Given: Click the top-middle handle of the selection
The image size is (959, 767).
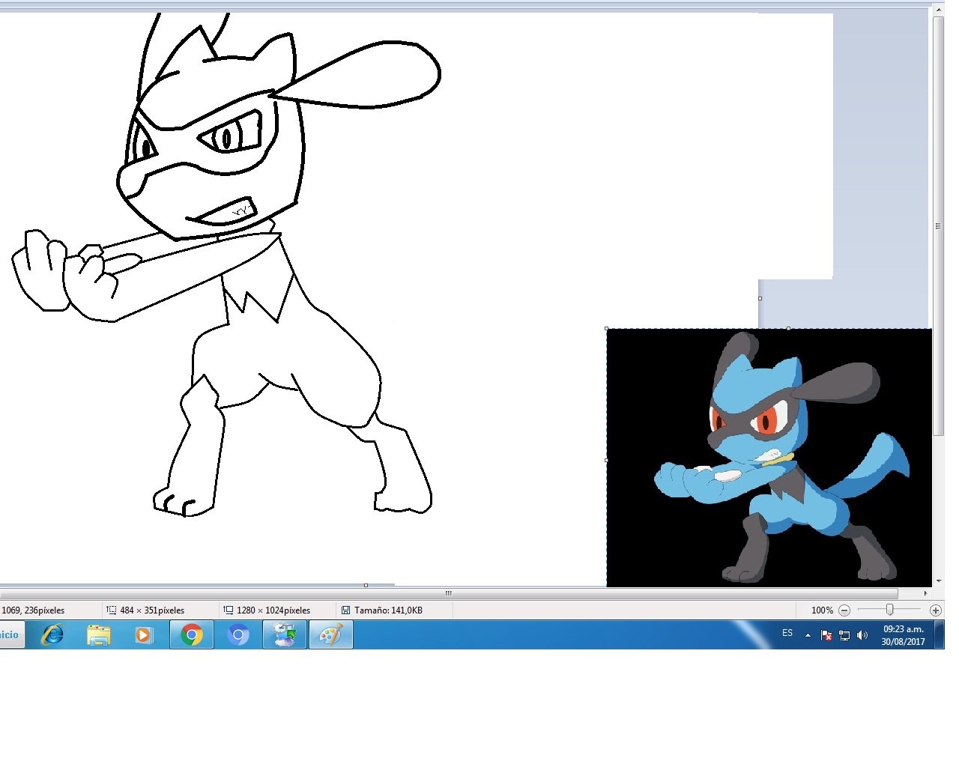Looking at the screenshot, I should pyautogui.click(x=788, y=328).
